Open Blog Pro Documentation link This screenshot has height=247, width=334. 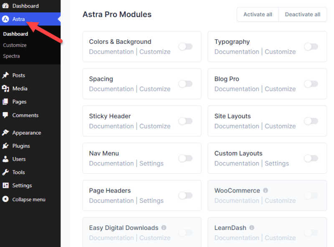237,89
